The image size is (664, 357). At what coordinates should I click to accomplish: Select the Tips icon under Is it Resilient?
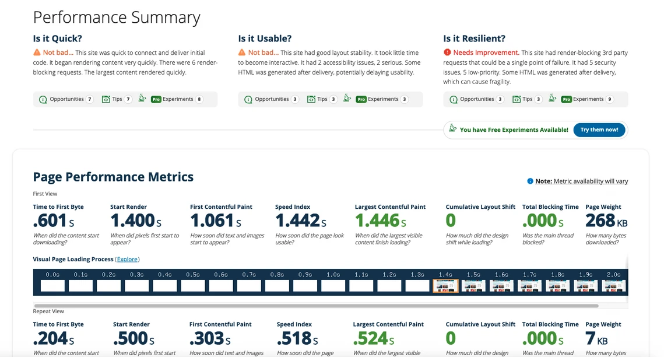[515, 99]
